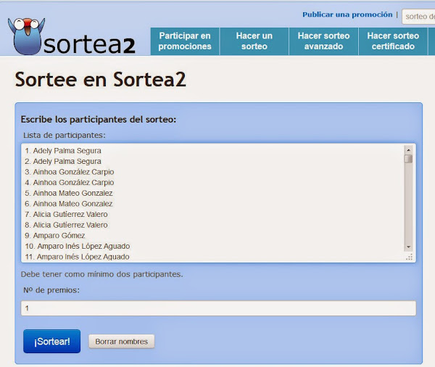The height and width of the screenshot is (367, 435).
Task: Click the participants list scrollbar up arrow
Action: 408,150
